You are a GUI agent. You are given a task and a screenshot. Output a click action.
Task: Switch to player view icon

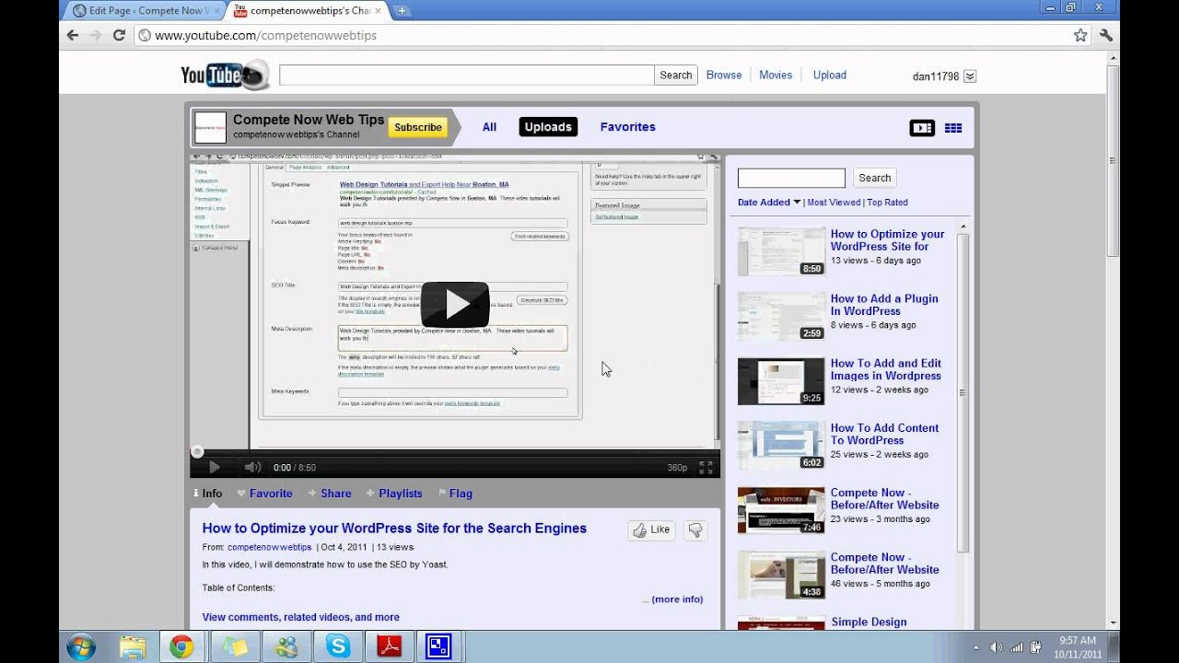(922, 128)
